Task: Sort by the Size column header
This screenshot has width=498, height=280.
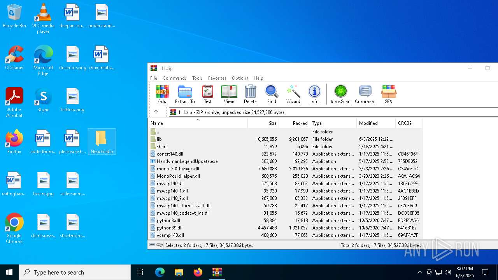Action: (x=263, y=123)
